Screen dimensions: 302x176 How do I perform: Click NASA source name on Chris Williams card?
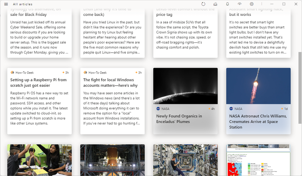238,109
